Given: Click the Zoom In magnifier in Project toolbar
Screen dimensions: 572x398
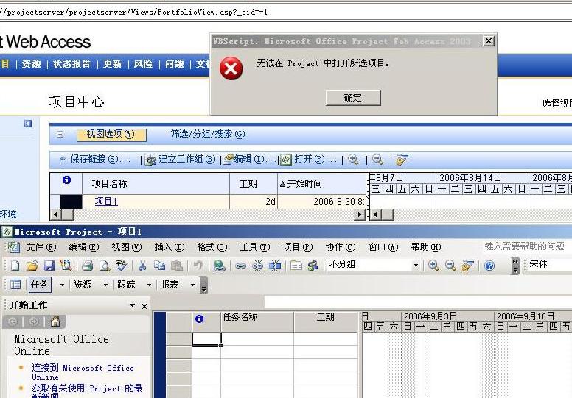Looking at the screenshot, I should click(x=433, y=266).
